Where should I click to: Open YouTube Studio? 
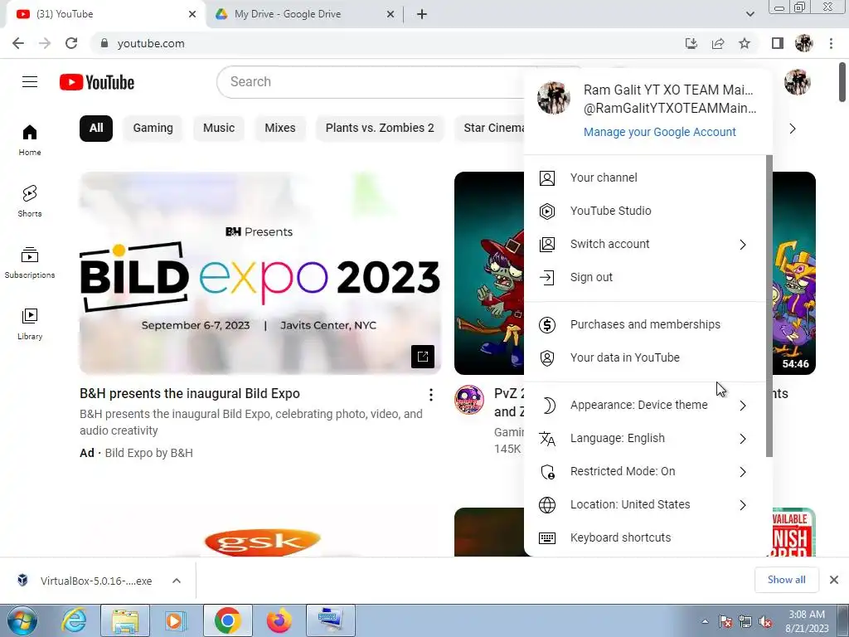coord(645,211)
